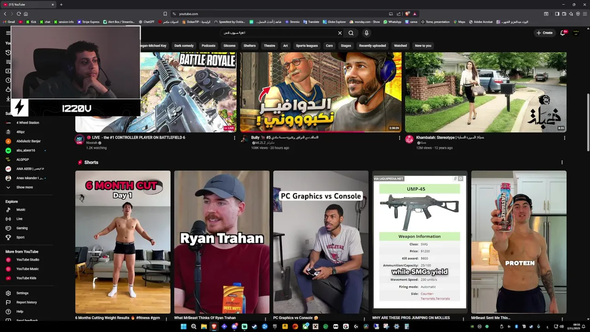The width and height of the screenshot is (590, 332).
Task: Select the Art filter chip
Action: (x=285, y=46)
